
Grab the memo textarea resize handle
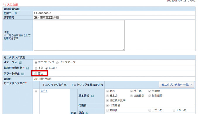[123, 50]
